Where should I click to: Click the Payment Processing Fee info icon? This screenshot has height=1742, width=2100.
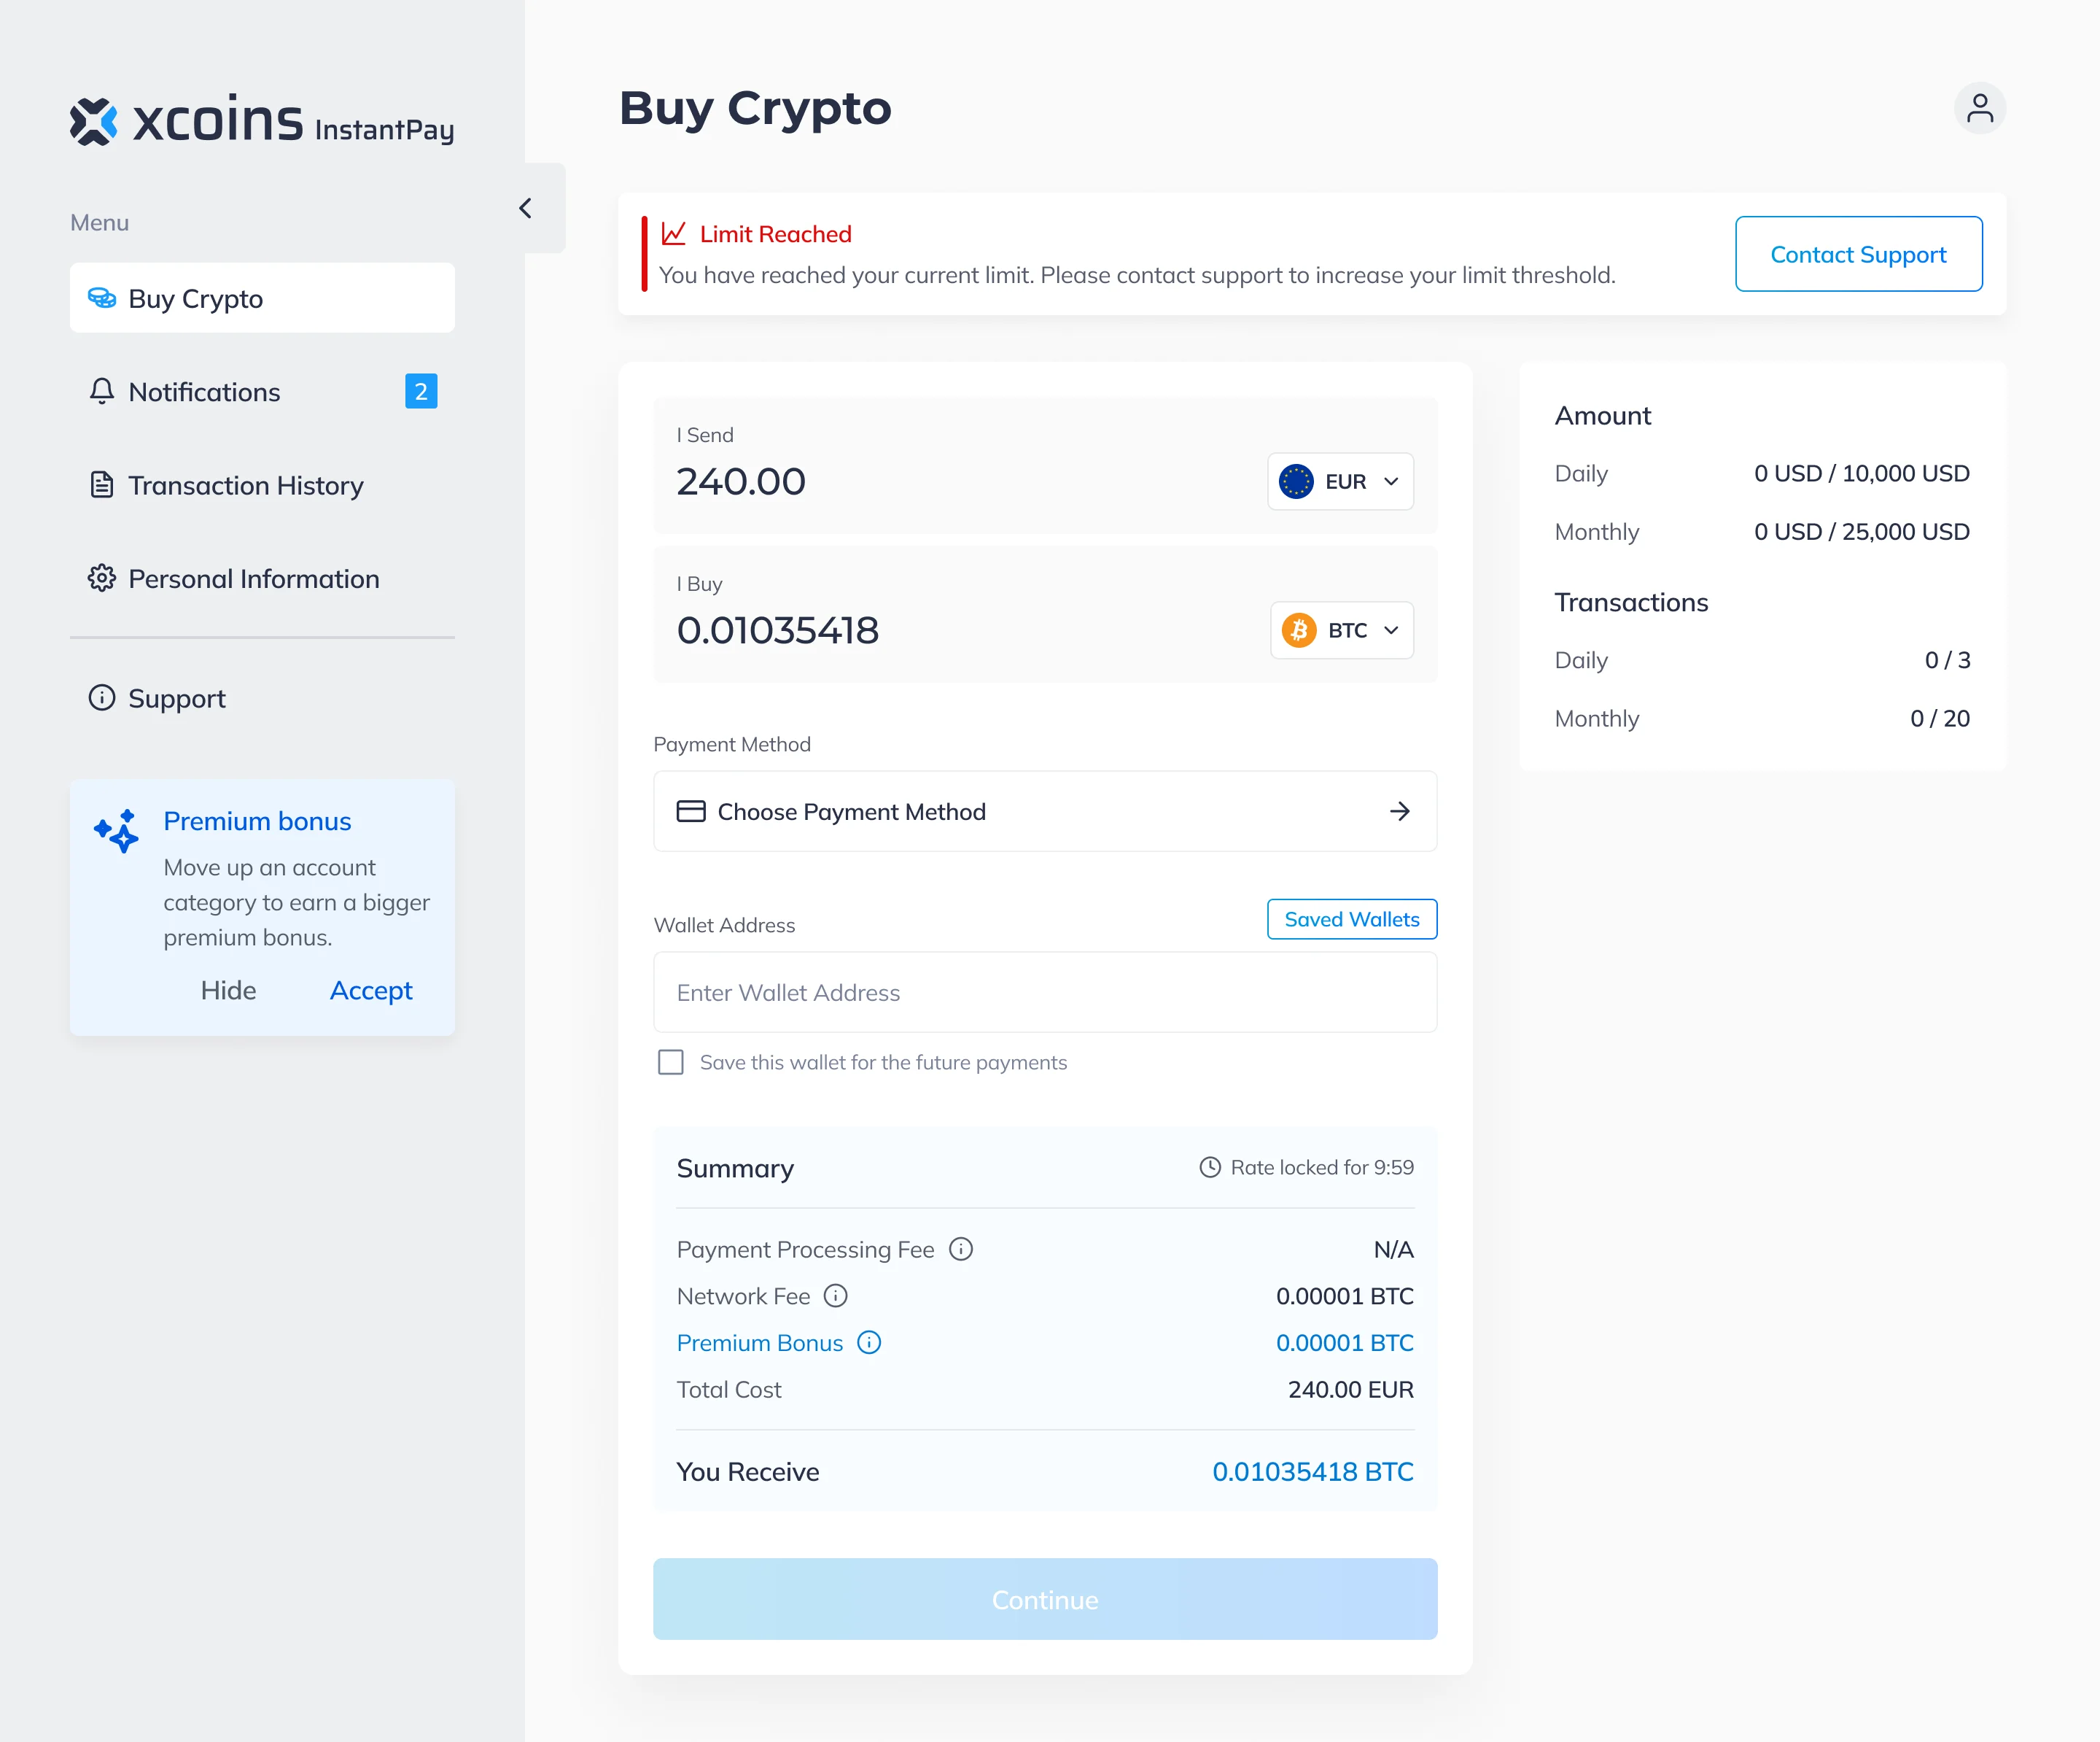pos(961,1249)
